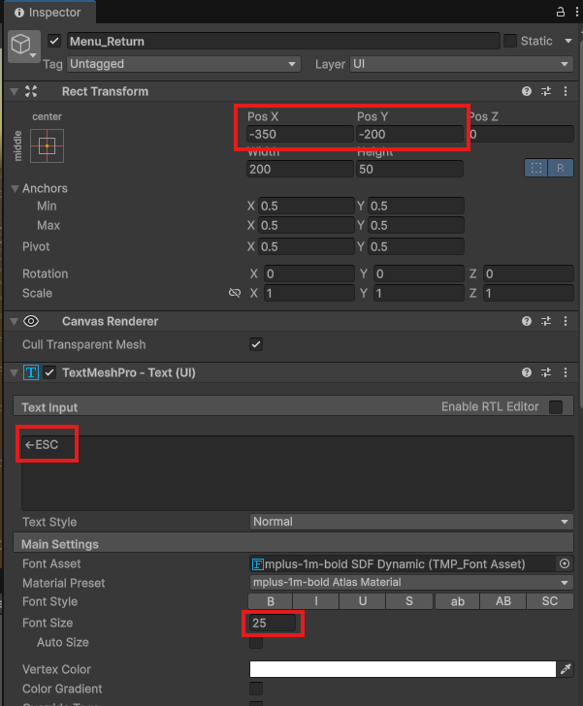Open help for Rect Transform component
Image resolution: width=583 pixels, height=706 pixels.
click(527, 91)
